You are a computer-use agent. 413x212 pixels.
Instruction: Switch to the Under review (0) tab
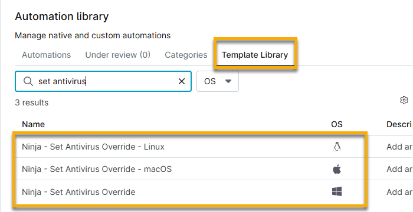click(118, 55)
